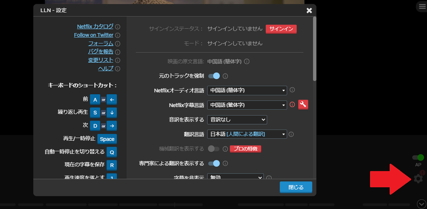The image size is (427, 209).
Task: Open the Netflix字幕言語 dropdown
Action: click(x=247, y=105)
